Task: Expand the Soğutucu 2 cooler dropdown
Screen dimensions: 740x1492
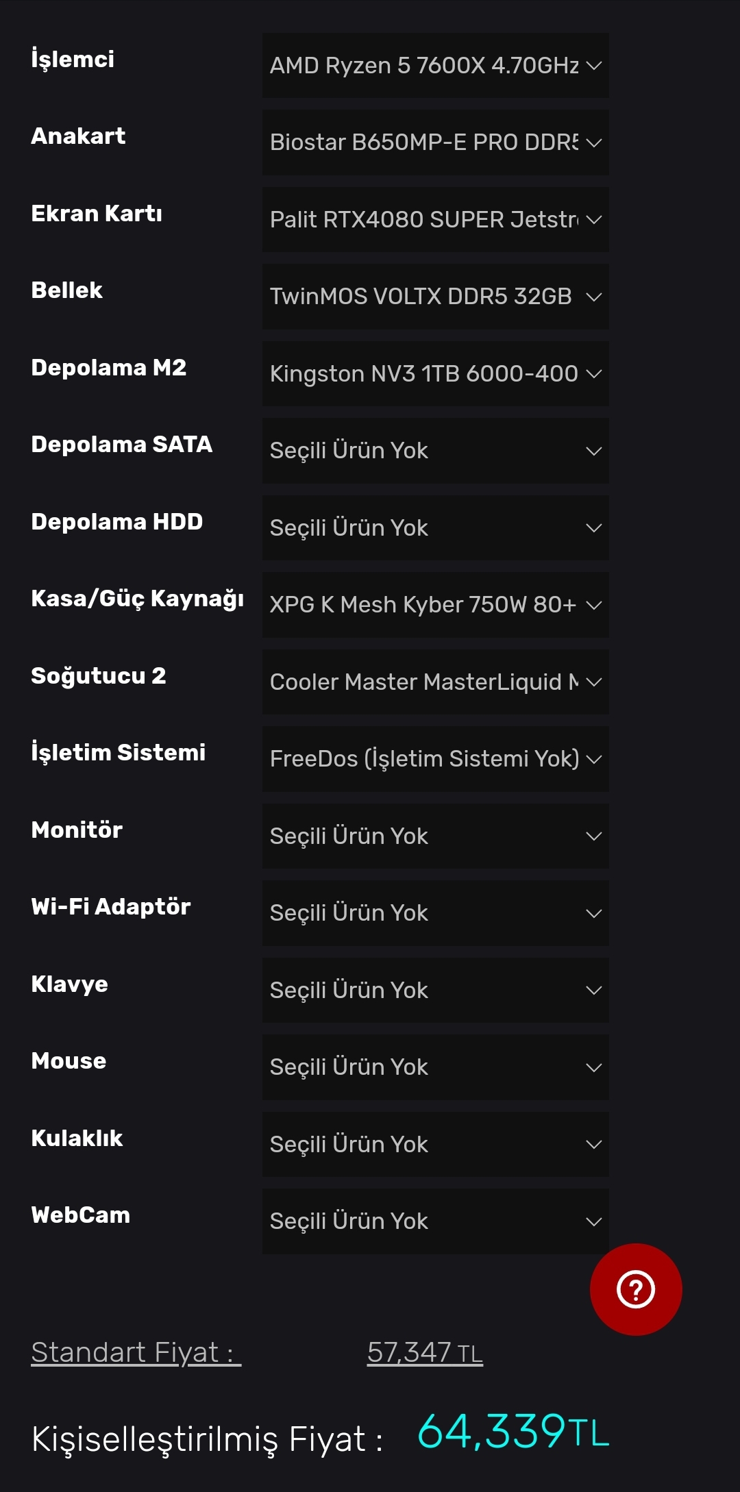Action: tap(435, 682)
